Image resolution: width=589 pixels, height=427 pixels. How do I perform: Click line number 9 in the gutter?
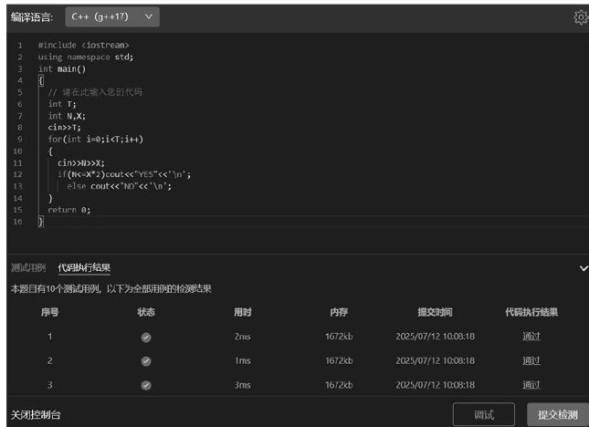point(19,140)
